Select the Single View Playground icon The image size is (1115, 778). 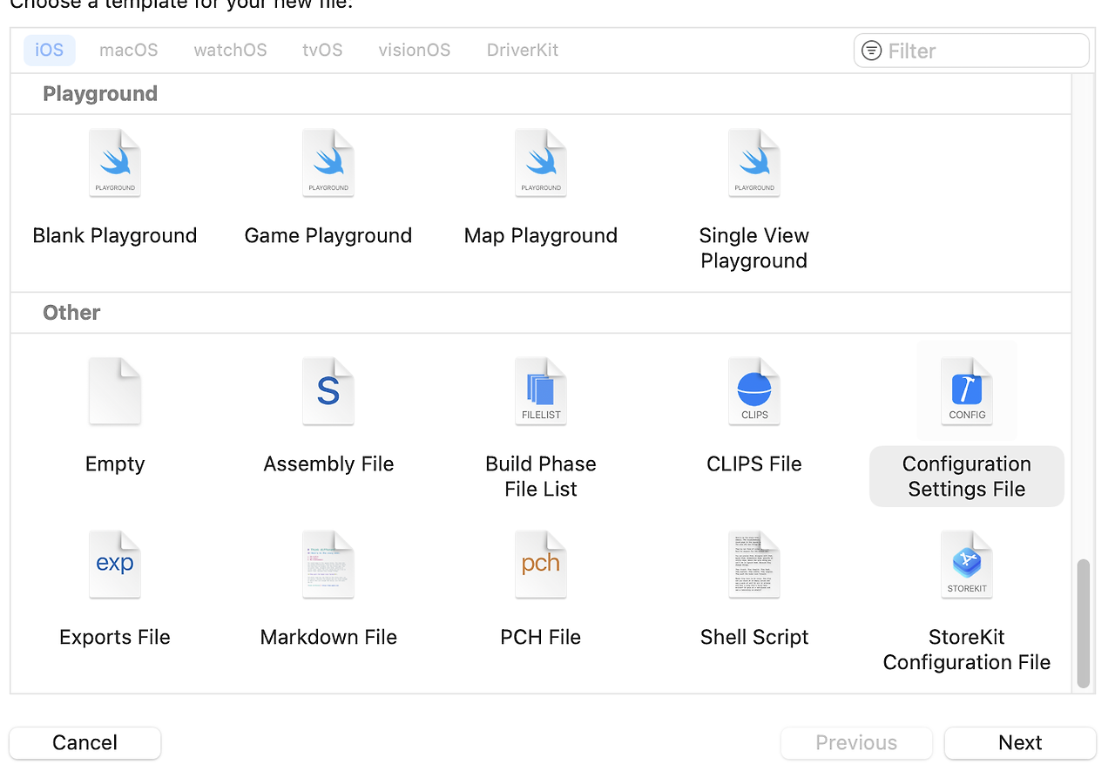(754, 164)
